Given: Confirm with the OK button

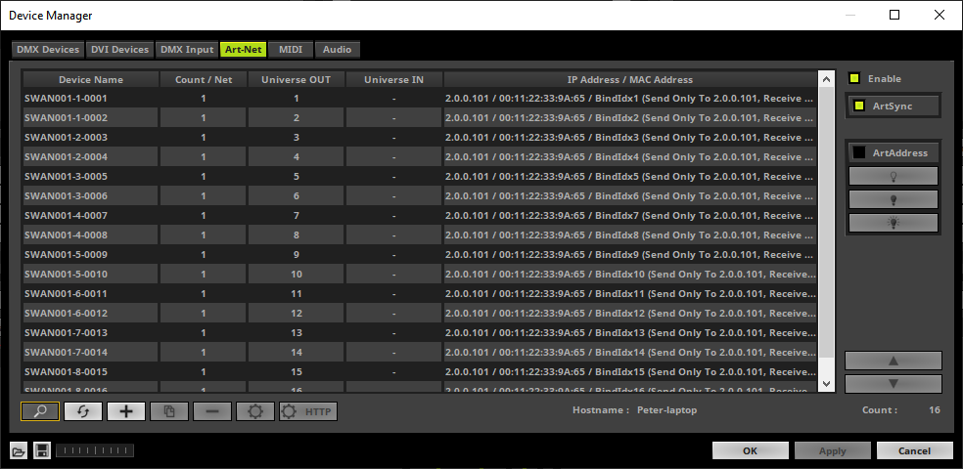Looking at the screenshot, I should 750,450.
